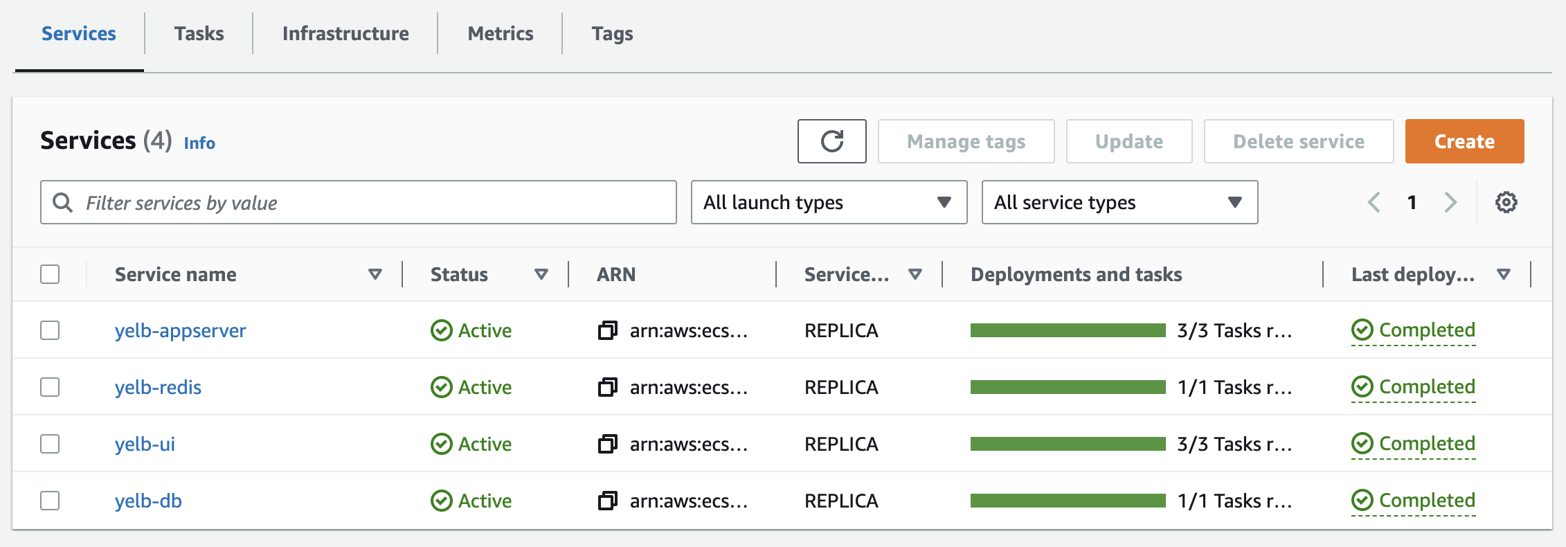Check the yelb-redis row checkbox
Screen dimensions: 1566x547
(50, 387)
